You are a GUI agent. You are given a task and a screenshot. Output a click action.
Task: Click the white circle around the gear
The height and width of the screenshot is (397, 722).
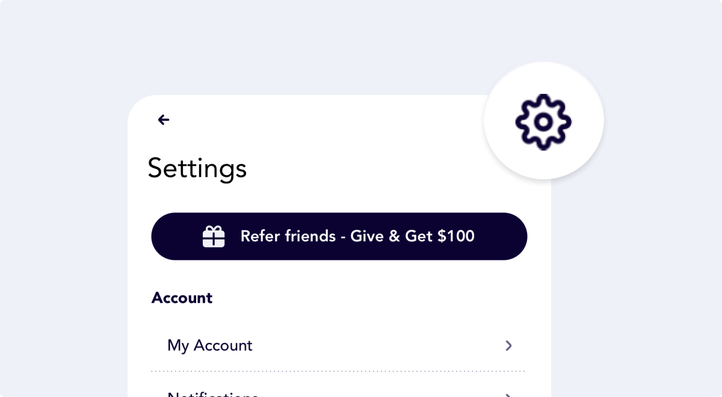click(x=544, y=121)
